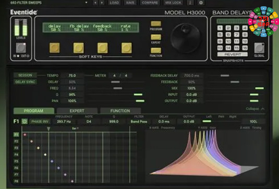Click the SAVE button
The width and height of the screenshot is (279, 189).
[x=130, y=3]
